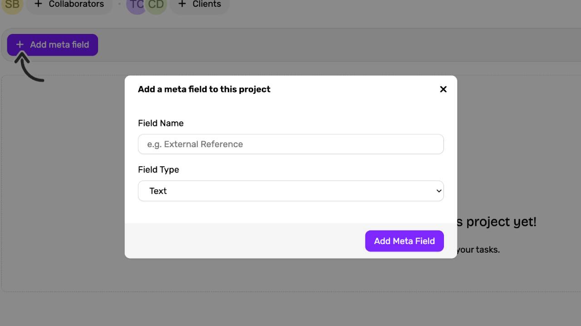581x326 pixels.
Task: Click the plus icon beside Clients
Action: (182, 4)
